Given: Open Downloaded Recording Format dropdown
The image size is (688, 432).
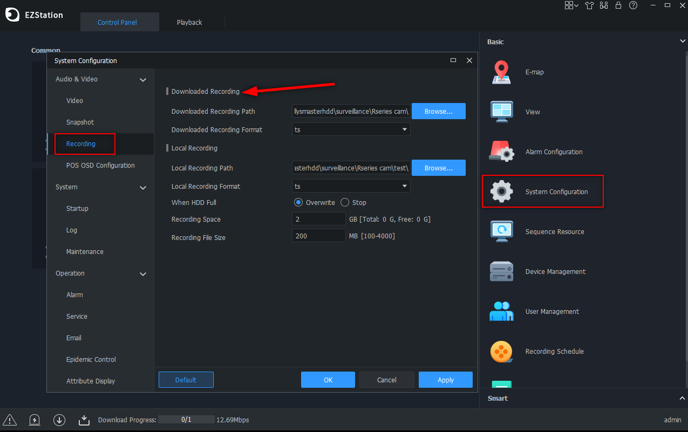Looking at the screenshot, I should (351, 130).
